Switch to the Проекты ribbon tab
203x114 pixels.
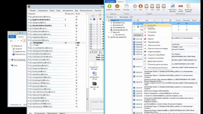121,2
